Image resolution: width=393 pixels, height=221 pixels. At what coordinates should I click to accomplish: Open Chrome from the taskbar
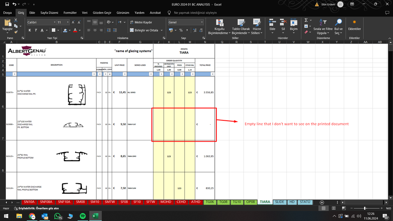[32, 216]
